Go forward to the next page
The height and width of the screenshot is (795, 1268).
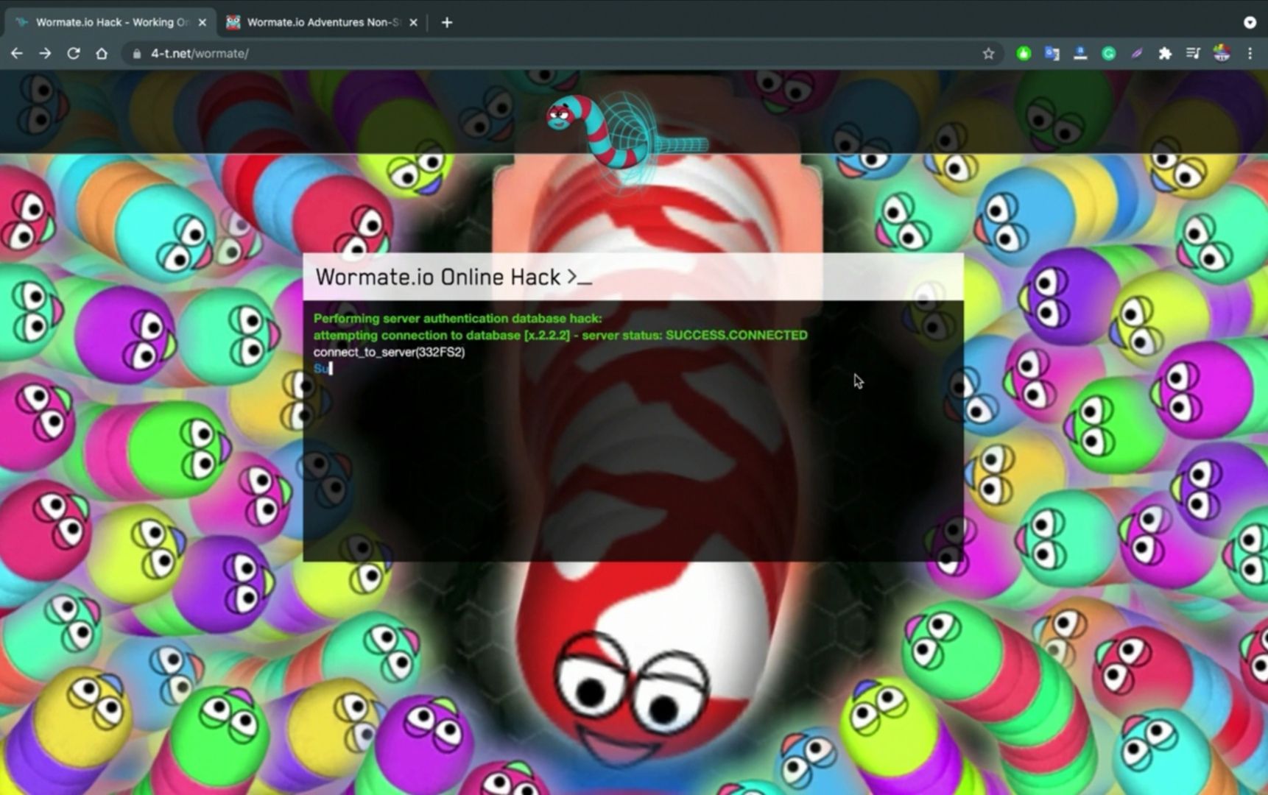(x=45, y=53)
